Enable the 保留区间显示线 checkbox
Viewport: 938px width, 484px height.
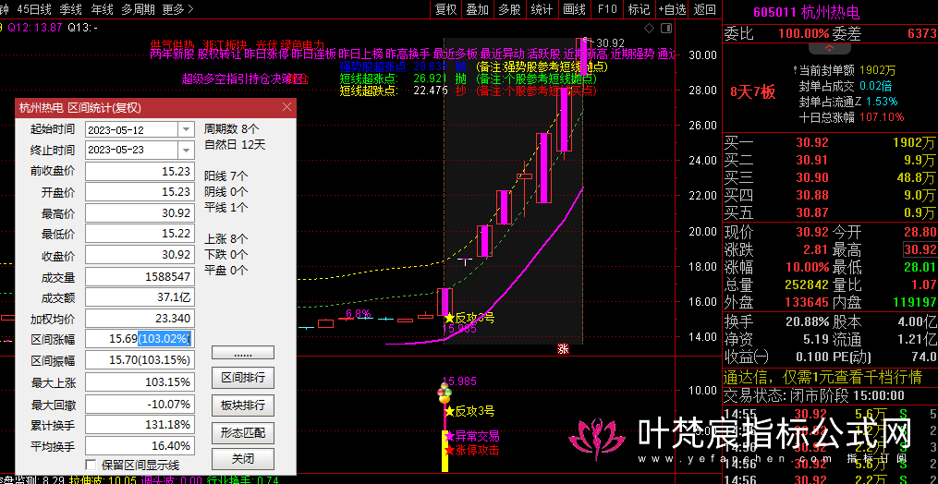pyautogui.click(x=91, y=465)
